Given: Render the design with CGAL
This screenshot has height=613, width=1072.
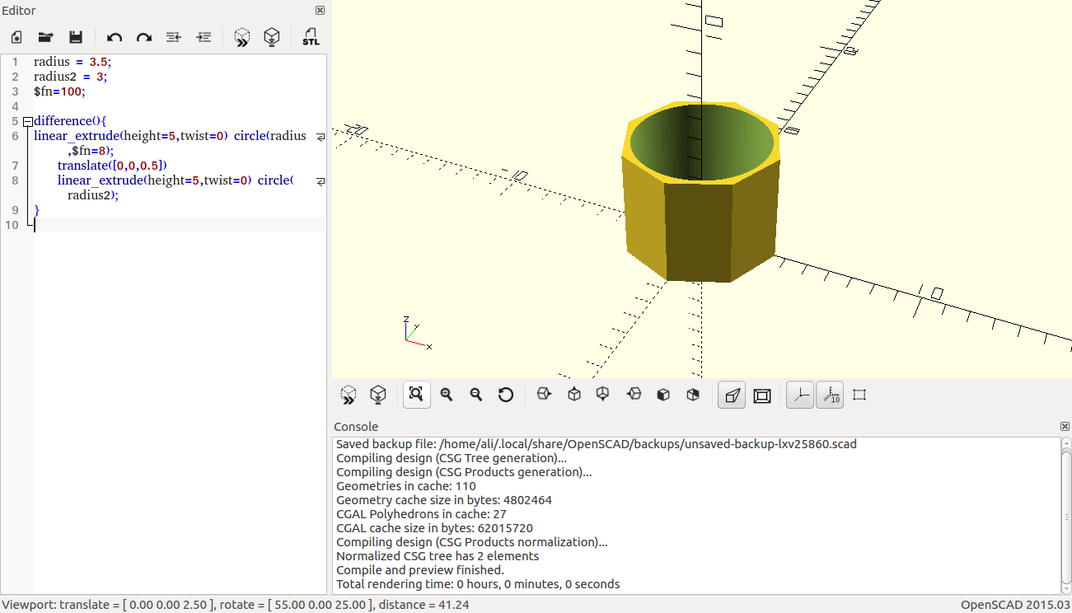Looking at the screenshot, I should 271,37.
